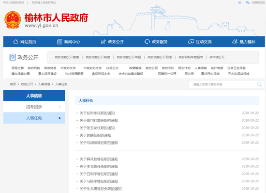Open the notice 关于任向华任职的通知

click(x=97, y=113)
